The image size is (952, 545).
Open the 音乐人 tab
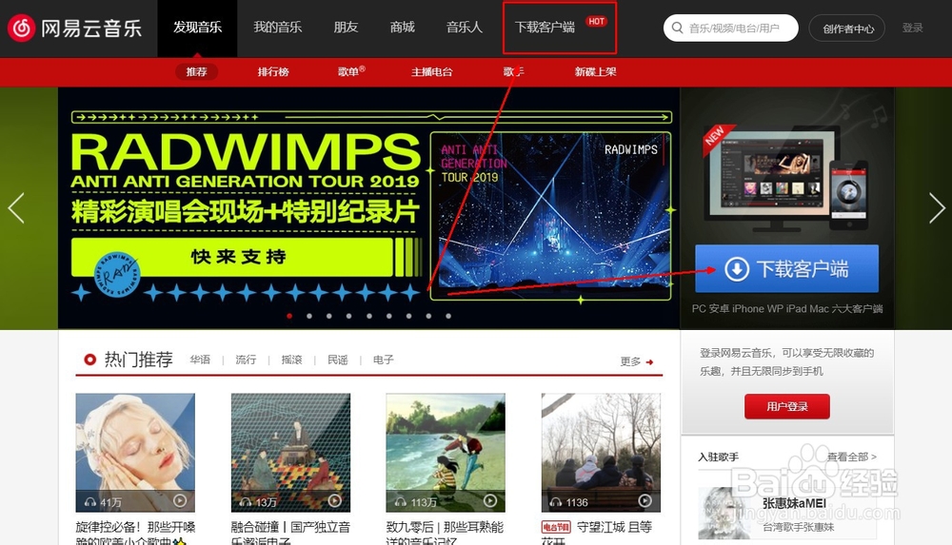tap(465, 28)
